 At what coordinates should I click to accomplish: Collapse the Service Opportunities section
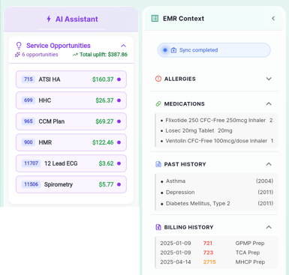tap(123, 46)
